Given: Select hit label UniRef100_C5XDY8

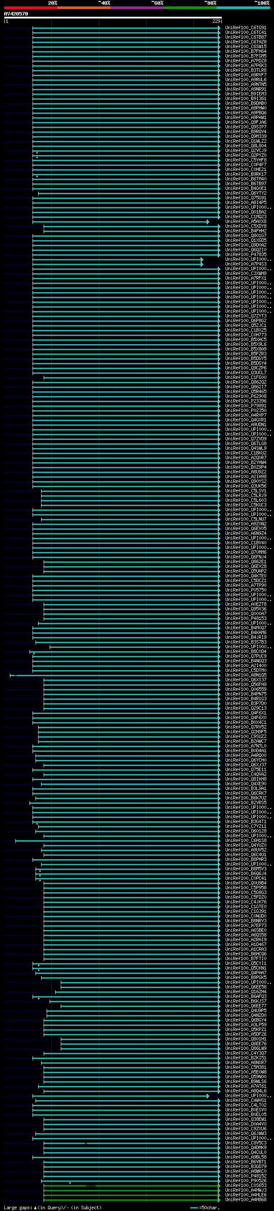Looking at the screenshot, I should coord(246,226).
